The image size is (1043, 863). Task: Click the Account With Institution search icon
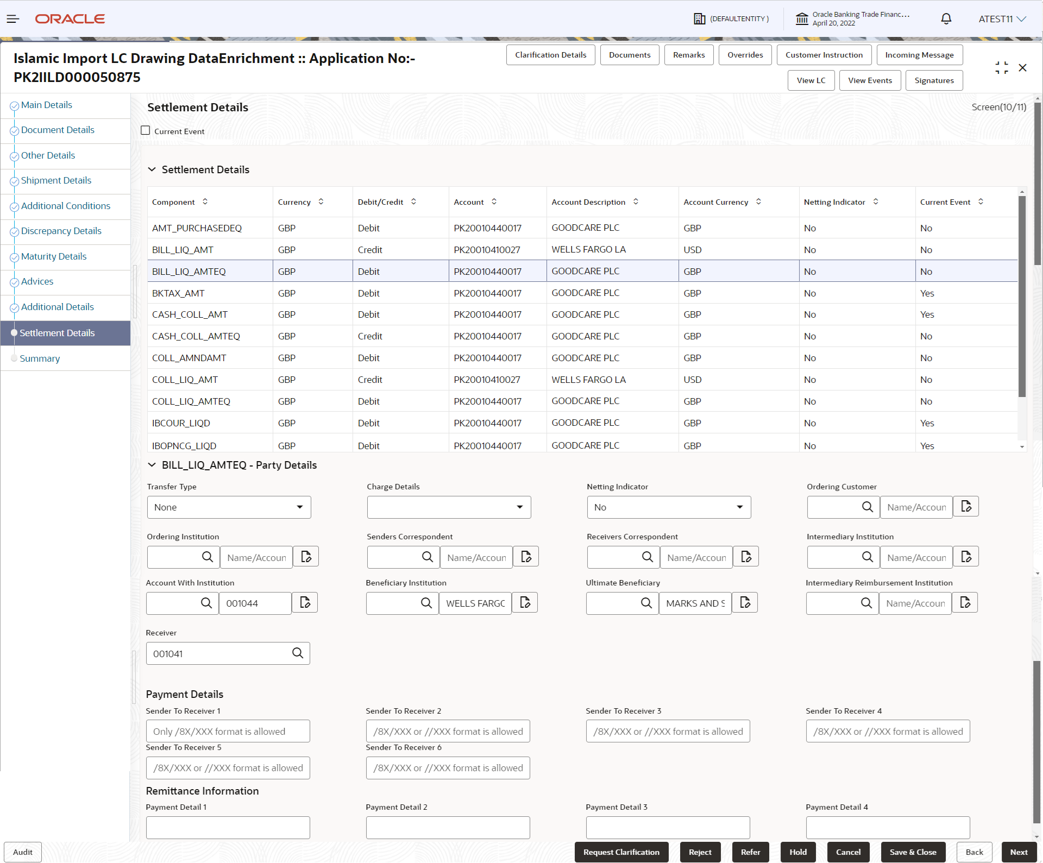point(206,603)
